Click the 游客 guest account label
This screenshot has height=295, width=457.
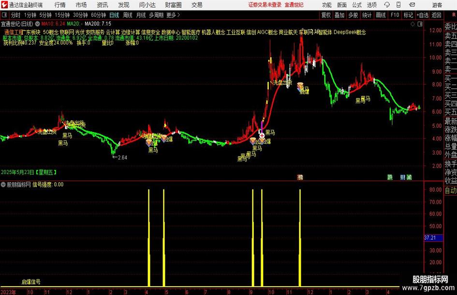click(437, 5)
